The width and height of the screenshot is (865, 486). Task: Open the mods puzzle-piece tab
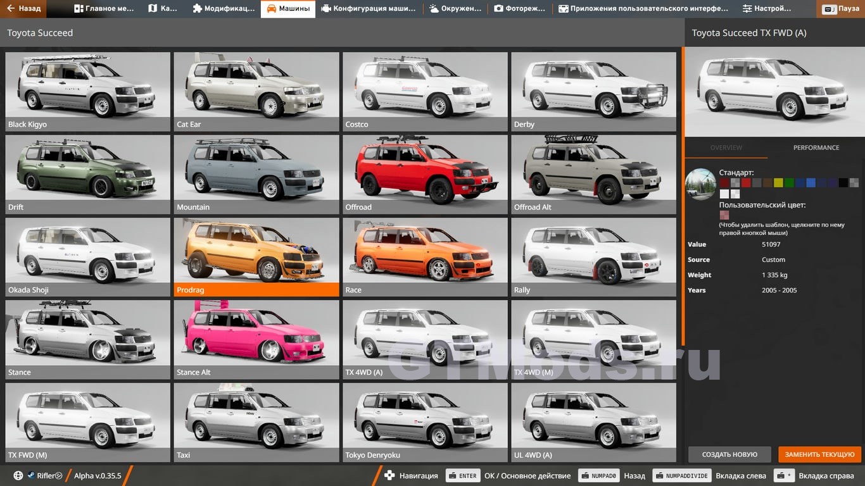pyautogui.click(x=198, y=9)
